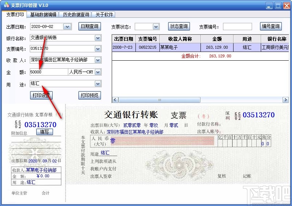The height and width of the screenshot is (206, 292).
Task: Expand the 支票编号 combo box arrow
Action: [98, 49]
